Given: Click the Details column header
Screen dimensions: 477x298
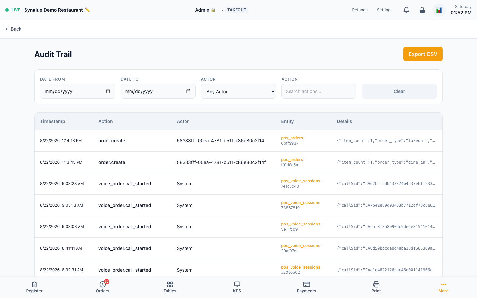Looking at the screenshot, I should 344,121.
